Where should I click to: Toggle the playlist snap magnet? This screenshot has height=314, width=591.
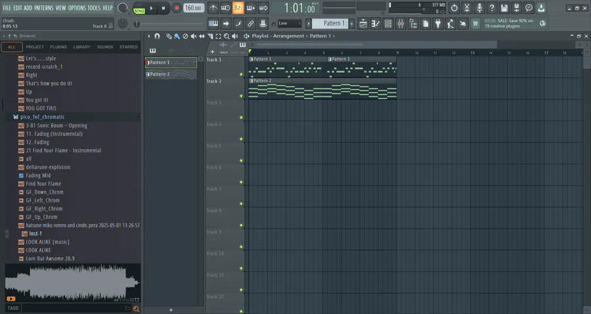point(157,36)
